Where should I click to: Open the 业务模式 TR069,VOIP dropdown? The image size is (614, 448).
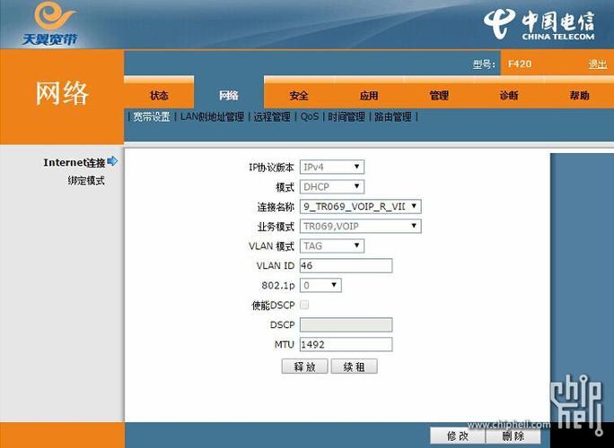(361, 226)
